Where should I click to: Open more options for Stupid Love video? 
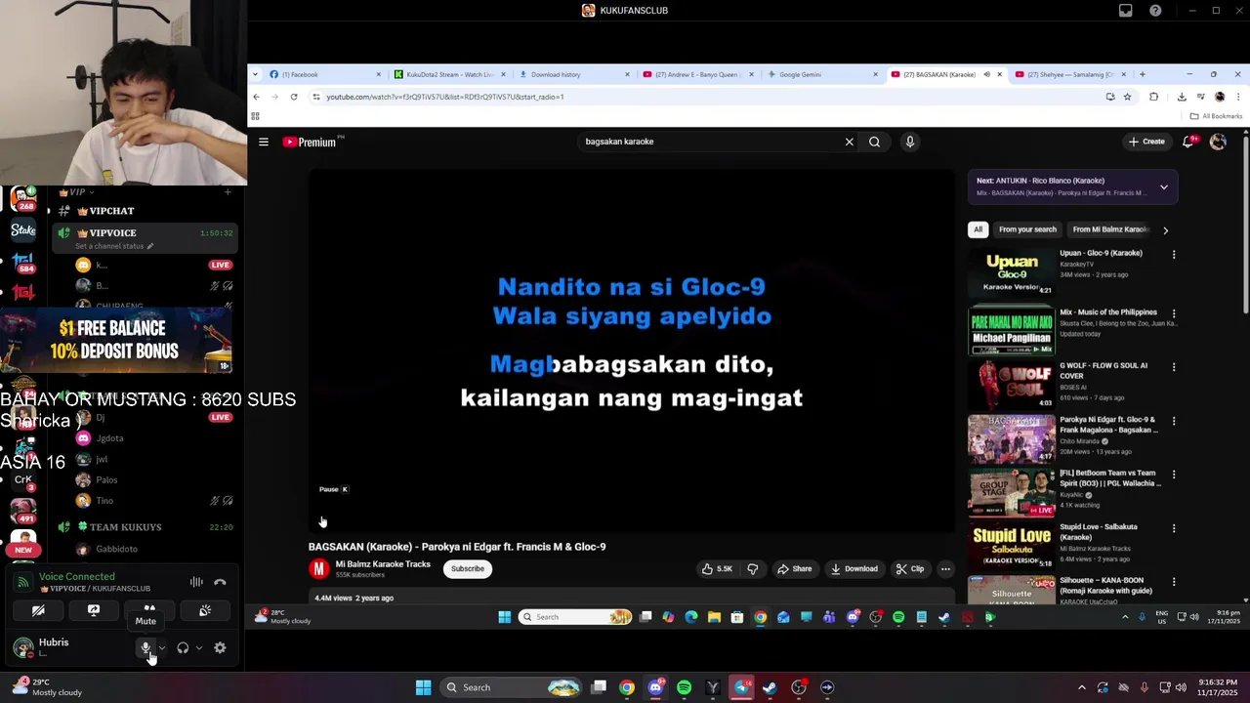pyautogui.click(x=1174, y=528)
